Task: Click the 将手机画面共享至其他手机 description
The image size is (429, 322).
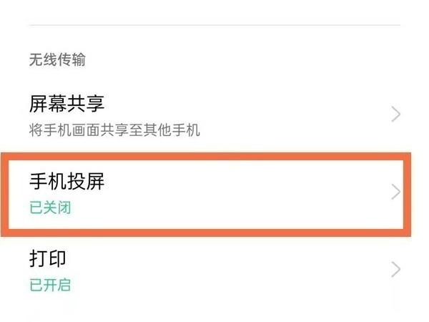Action: pyautogui.click(x=114, y=130)
